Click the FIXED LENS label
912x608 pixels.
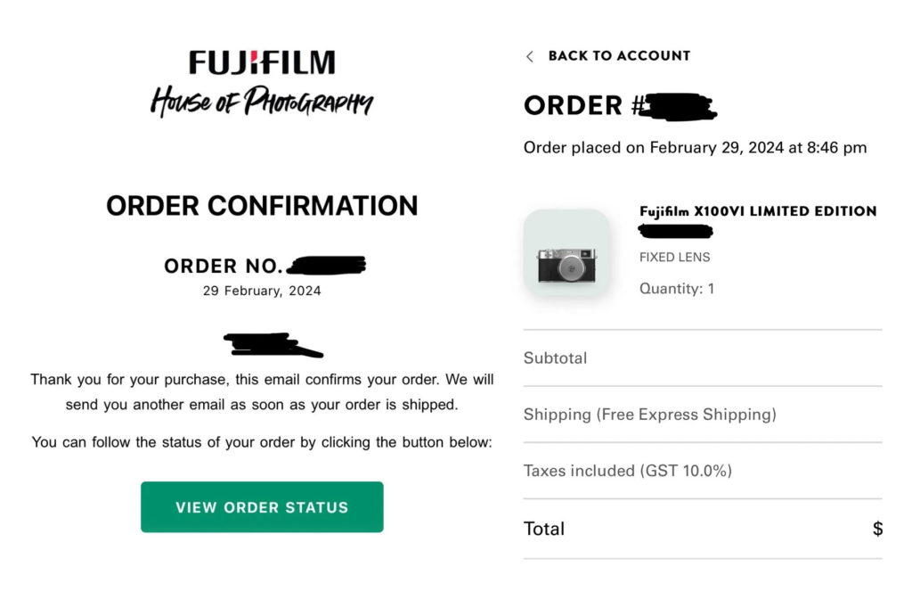674,257
